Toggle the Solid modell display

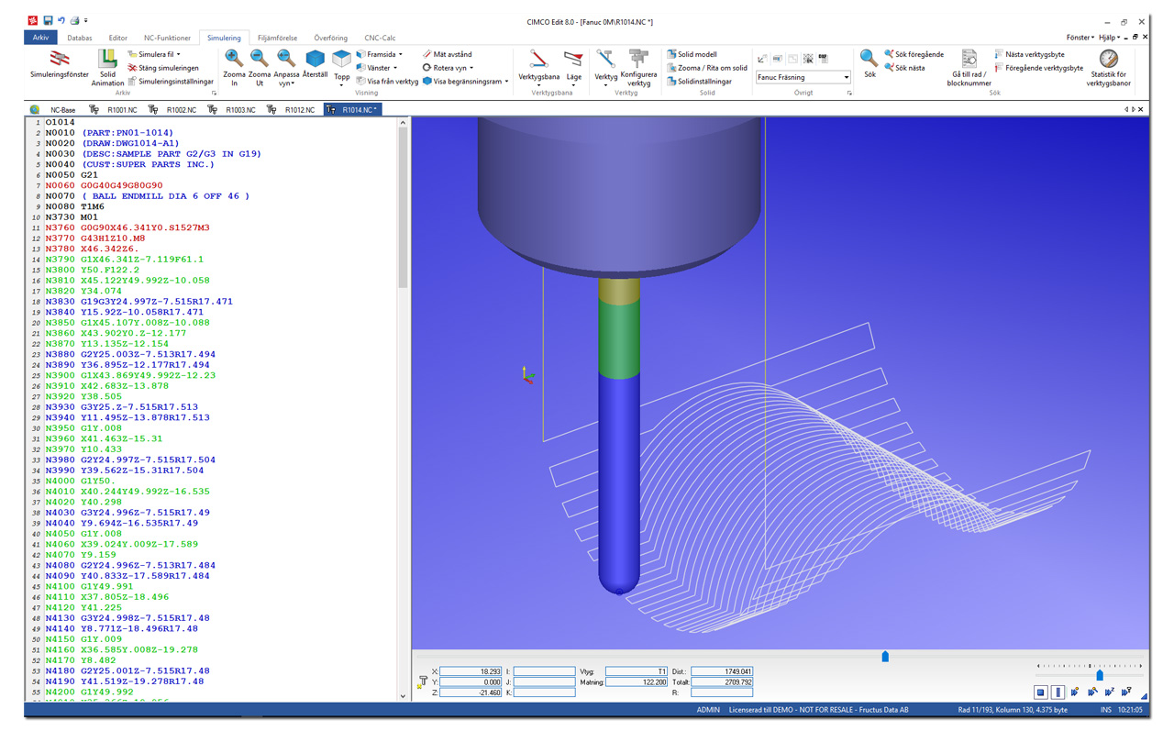point(696,54)
